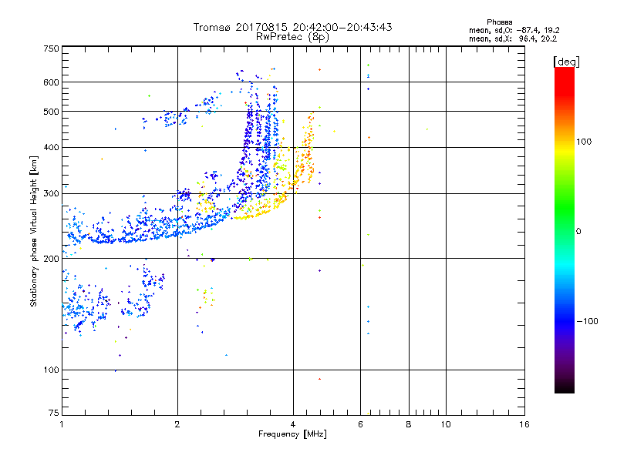Click the x-axis tick label '1'
Viewport: 617px width, 462px height.
[62, 425]
